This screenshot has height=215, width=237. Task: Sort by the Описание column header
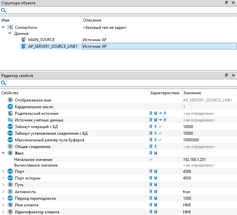[92, 21]
